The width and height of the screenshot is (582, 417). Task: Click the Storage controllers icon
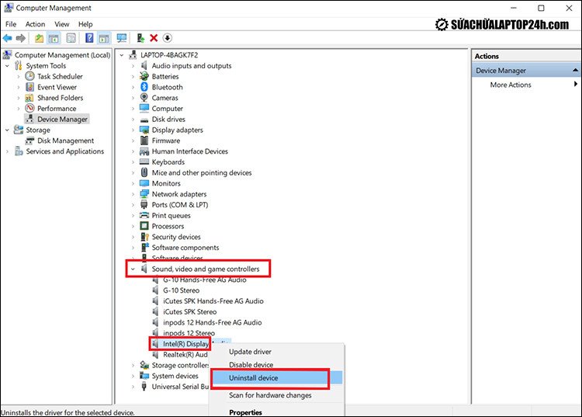(x=144, y=365)
